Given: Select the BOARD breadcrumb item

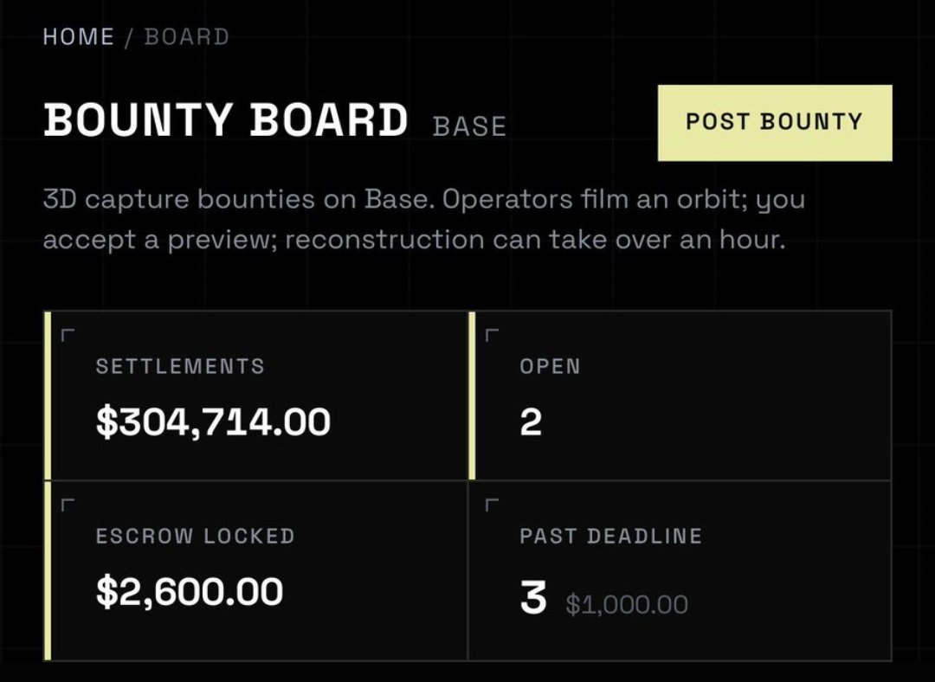Looking at the screenshot, I should coord(187,37).
